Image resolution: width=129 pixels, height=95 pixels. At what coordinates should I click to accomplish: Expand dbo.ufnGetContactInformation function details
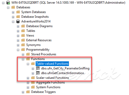(33, 74)
